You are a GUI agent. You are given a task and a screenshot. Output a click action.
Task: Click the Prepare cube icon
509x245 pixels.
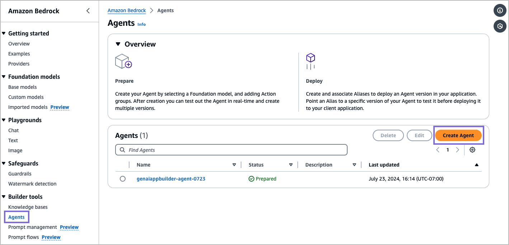pos(123,61)
